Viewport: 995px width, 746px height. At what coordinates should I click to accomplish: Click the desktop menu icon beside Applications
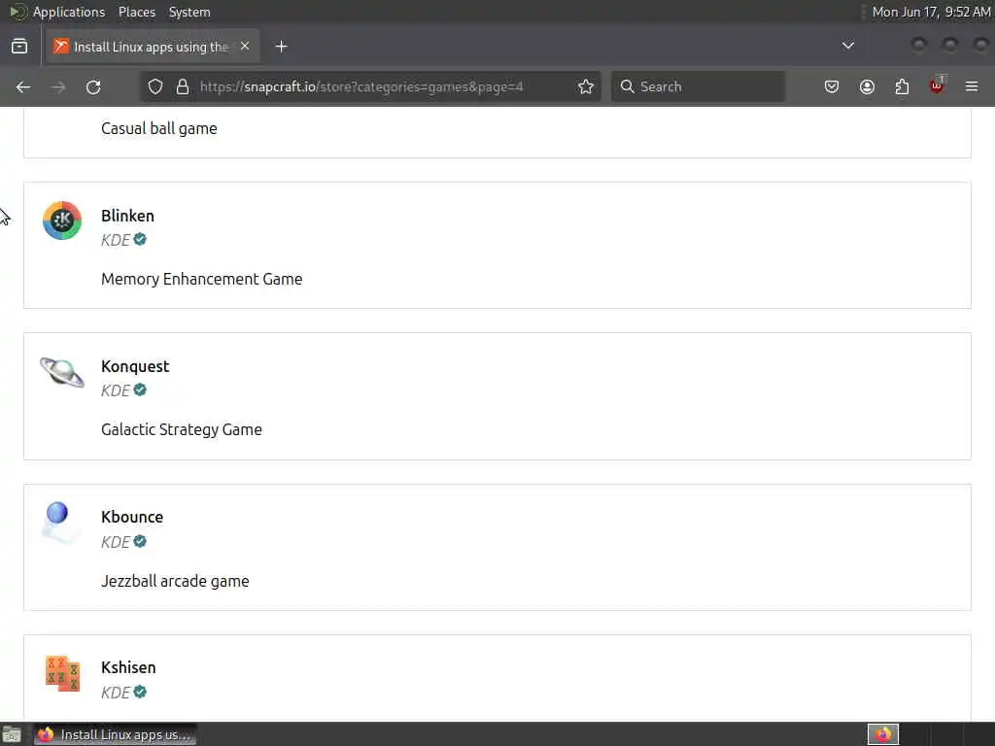click(x=17, y=12)
